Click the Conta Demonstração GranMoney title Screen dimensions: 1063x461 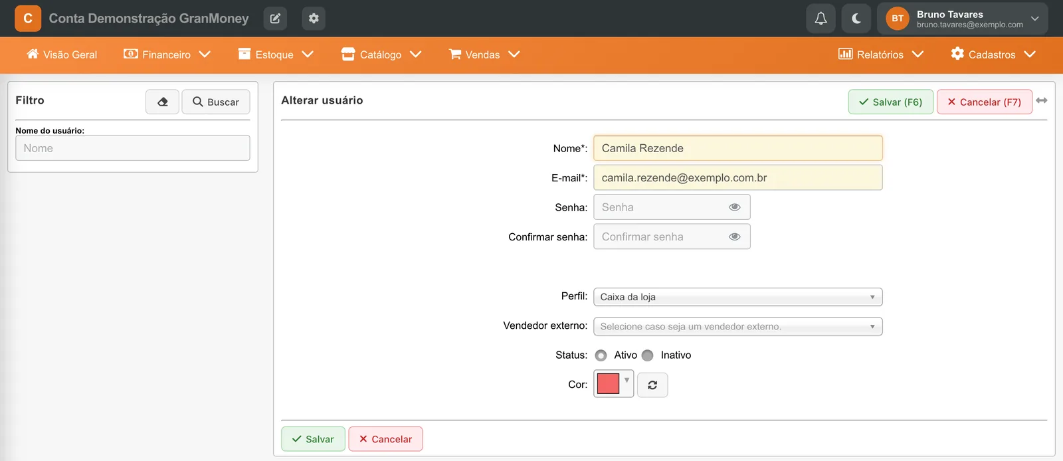[149, 19]
